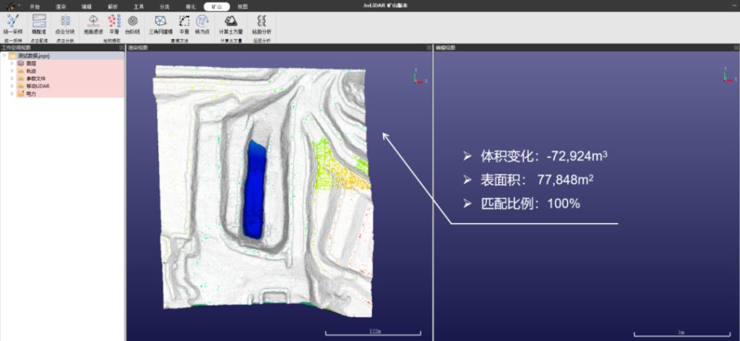Expand the 轨迹 folder node

coord(12,71)
